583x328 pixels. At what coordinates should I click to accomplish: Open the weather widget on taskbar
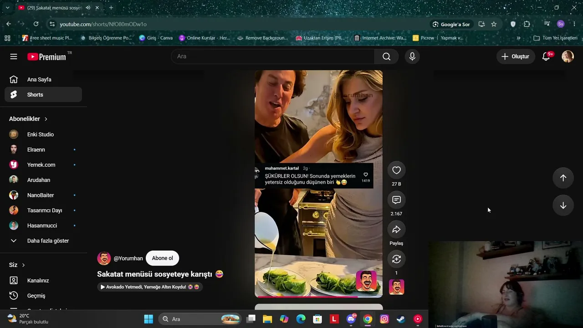28,318
